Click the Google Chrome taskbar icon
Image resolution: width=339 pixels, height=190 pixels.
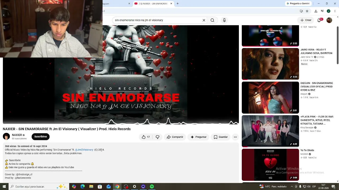(x=117, y=187)
